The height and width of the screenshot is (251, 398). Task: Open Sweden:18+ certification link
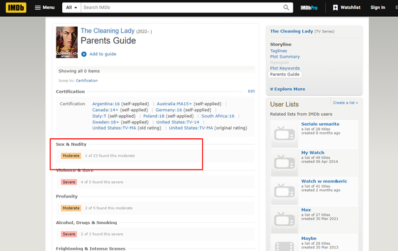[x=106, y=122]
